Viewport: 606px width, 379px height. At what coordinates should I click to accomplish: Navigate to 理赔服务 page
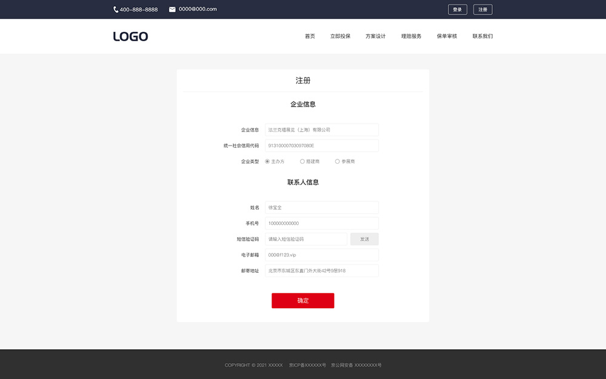pyautogui.click(x=411, y=36)
